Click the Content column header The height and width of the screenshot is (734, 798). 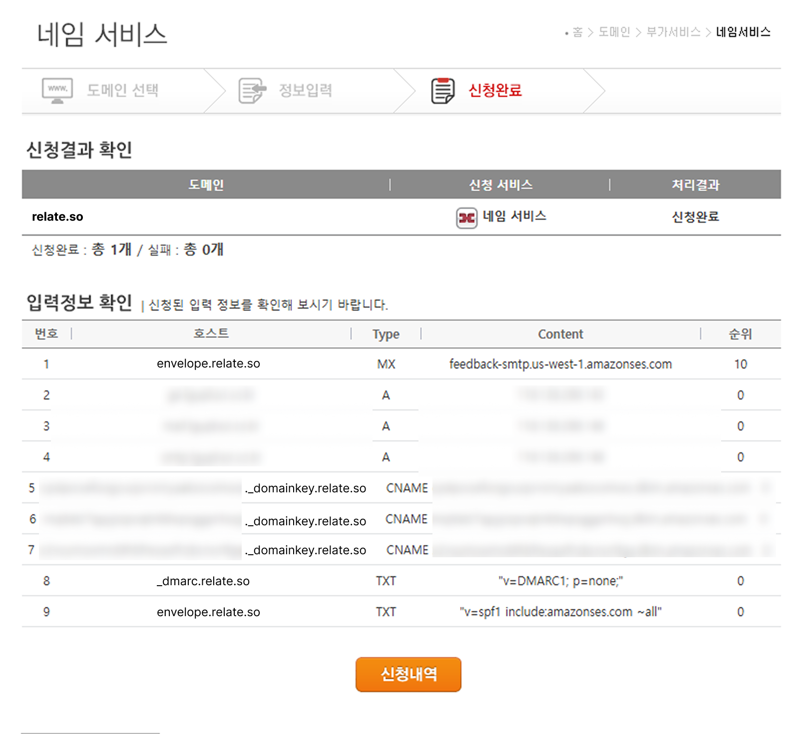(560, 334)
